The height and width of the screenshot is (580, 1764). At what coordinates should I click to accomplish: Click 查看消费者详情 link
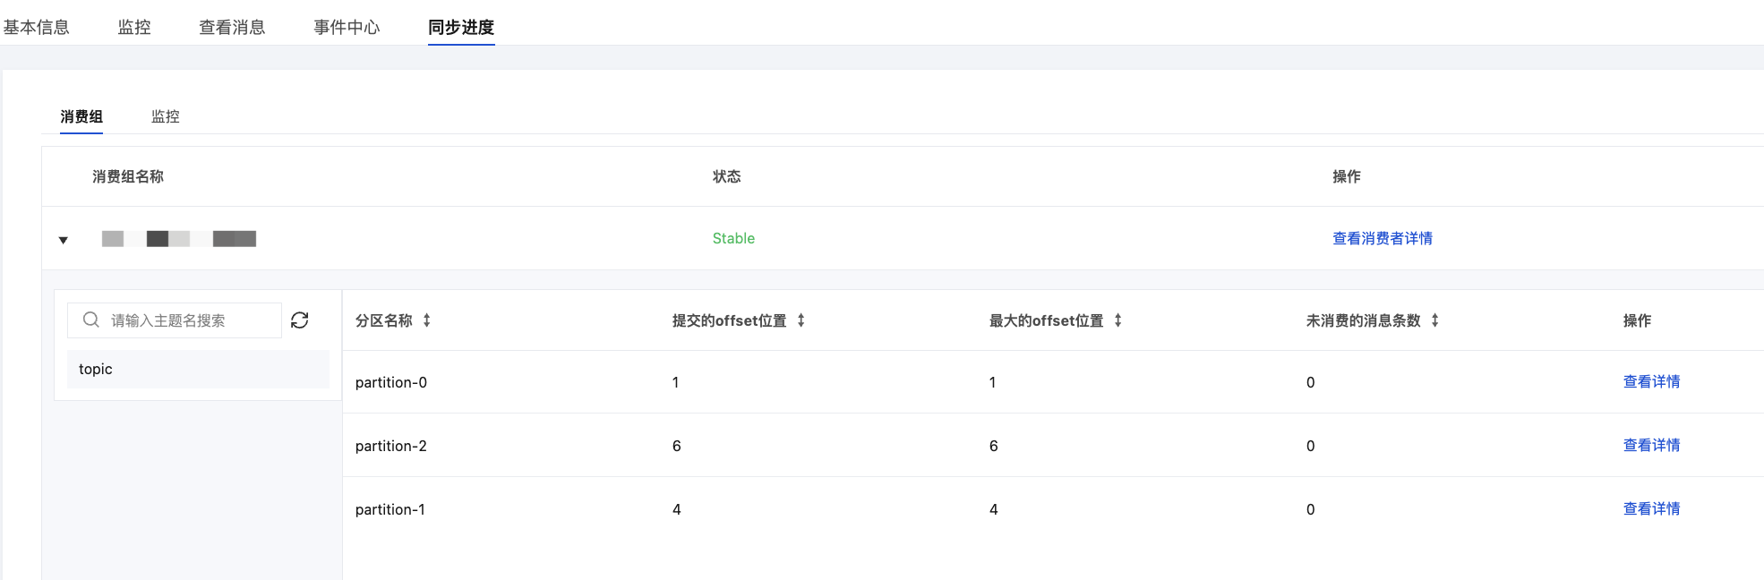(1383, 238)
